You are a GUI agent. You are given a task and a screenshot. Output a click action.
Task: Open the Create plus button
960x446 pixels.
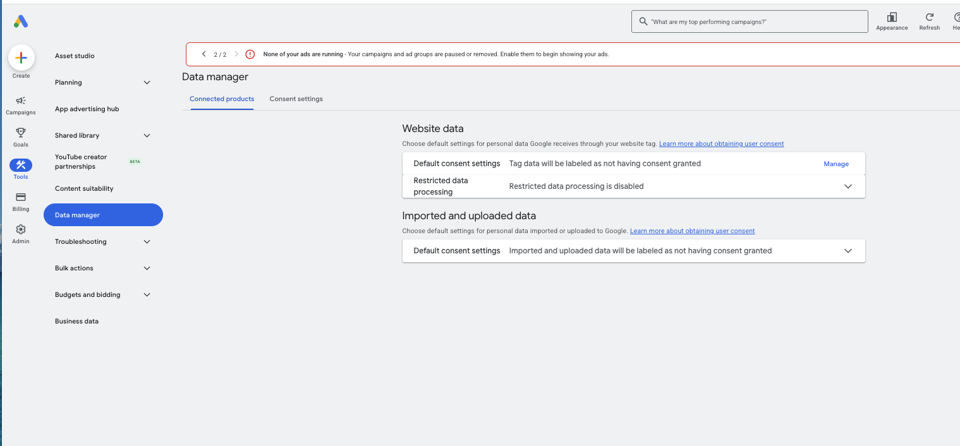pos(21,57)
